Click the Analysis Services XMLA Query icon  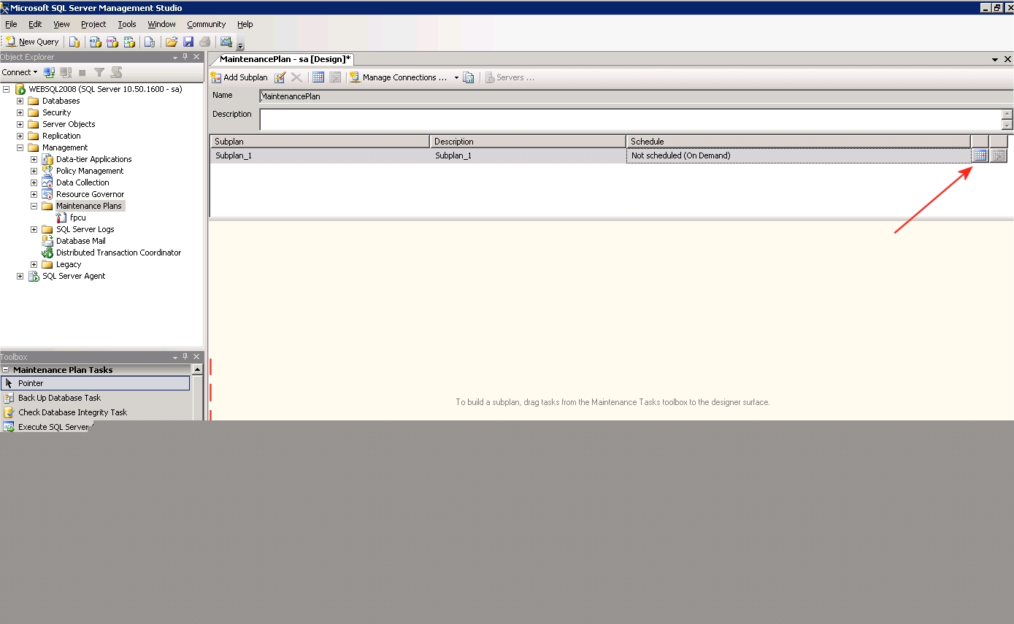pos(130,42)
